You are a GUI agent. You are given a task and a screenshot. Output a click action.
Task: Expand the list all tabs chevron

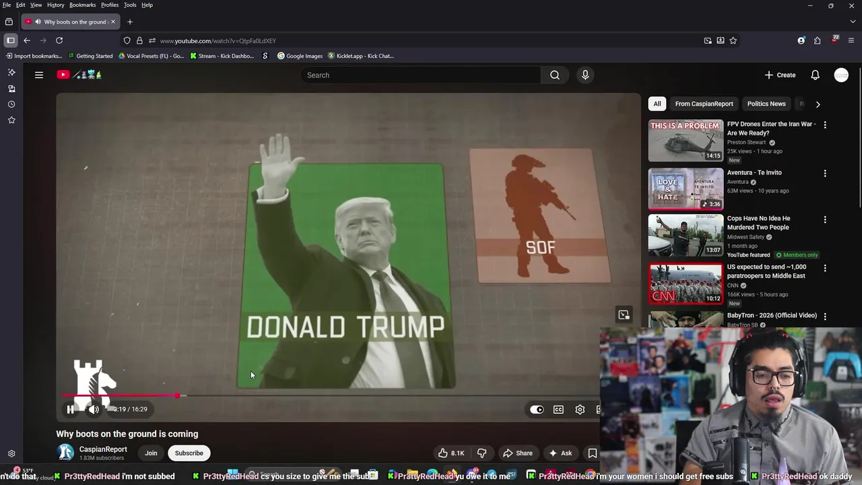(854, 22)
